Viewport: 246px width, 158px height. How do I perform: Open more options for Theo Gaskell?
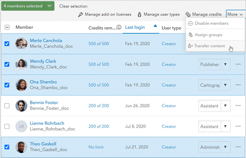click(238, 147)
